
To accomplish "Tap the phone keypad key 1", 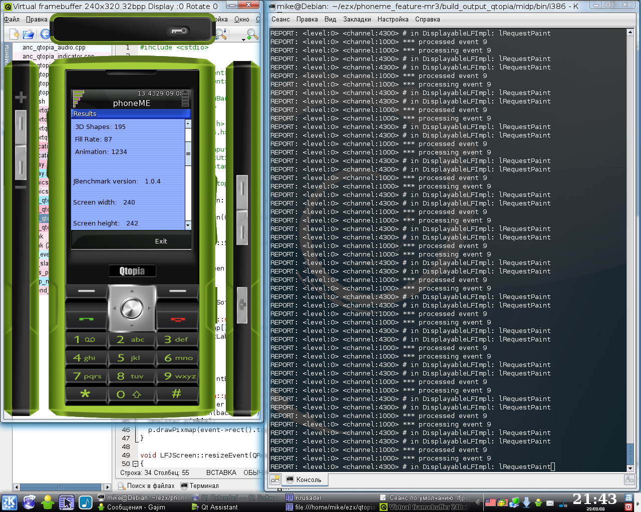I will click(86, 339).
